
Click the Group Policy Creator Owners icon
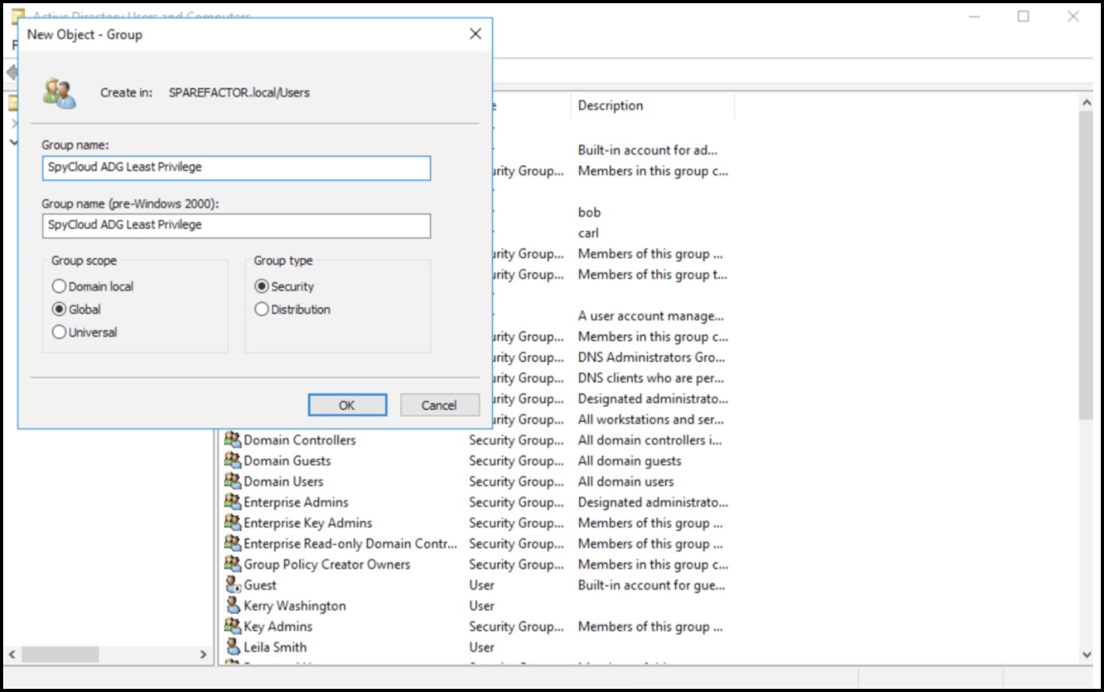pos(232,564)
